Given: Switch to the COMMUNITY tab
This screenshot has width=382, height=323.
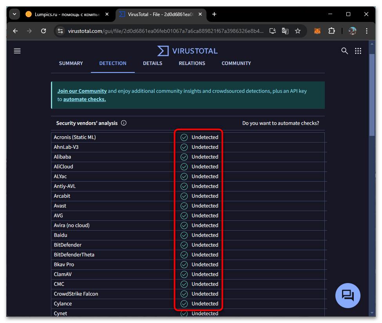Looking at the screenshot, I should [x=236, y=63].
